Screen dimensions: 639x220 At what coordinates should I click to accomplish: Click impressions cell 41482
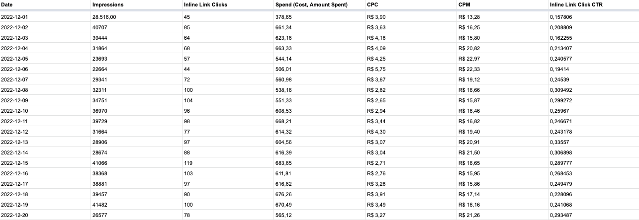pyautogui.click(x=99, y=204)
